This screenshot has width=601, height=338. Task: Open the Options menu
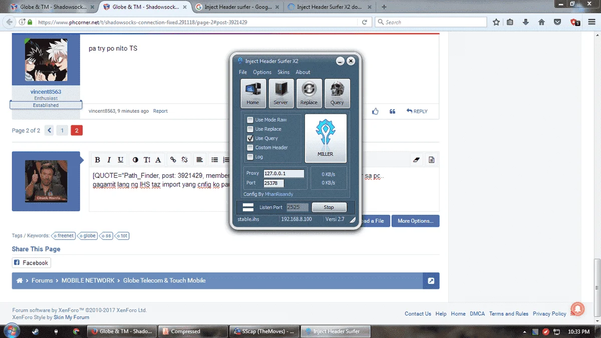[262, 72]
